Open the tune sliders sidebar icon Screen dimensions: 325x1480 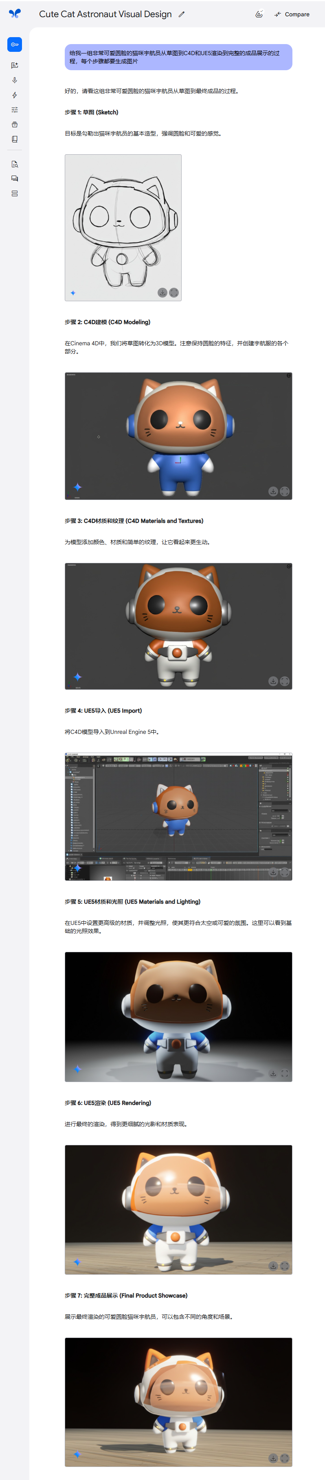coord(14,110)
